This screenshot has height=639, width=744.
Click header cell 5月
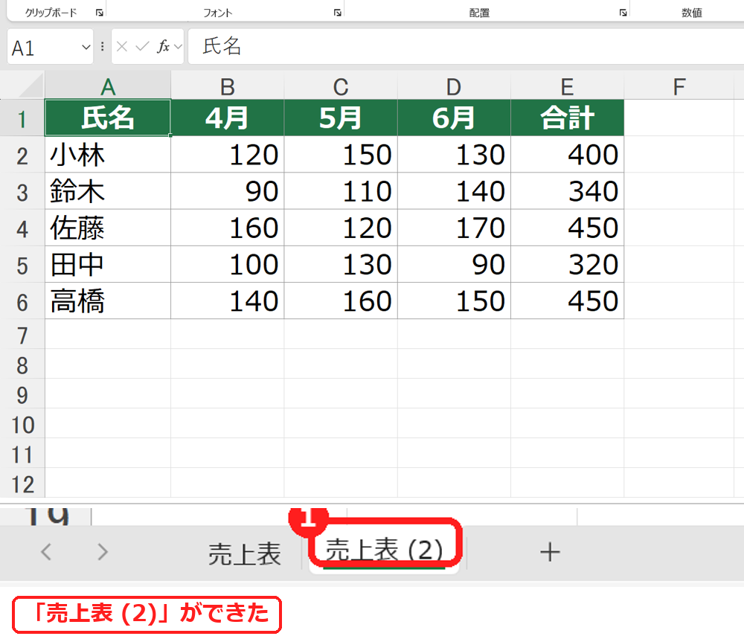pyautogui.click(x=341, y=118)
